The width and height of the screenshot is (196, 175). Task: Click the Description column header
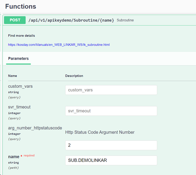(74, 76)
